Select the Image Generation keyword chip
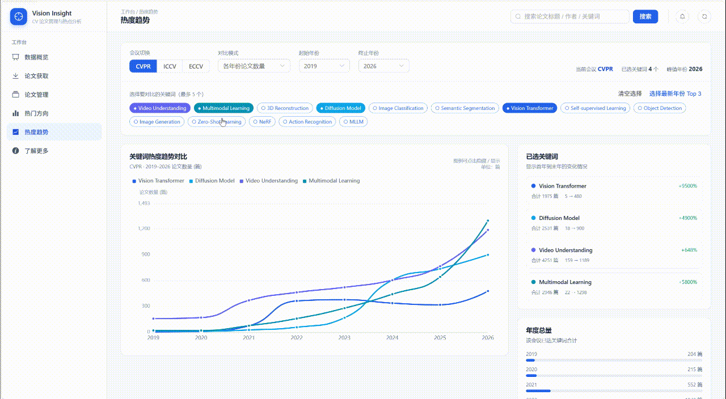This screenshot has width=726, height=399. coord(157,122)
